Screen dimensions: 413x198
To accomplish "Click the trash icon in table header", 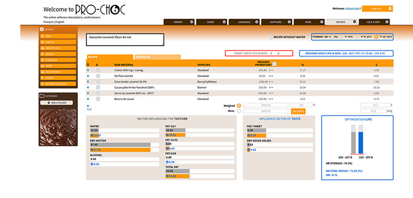I will [x=88, y=64].
